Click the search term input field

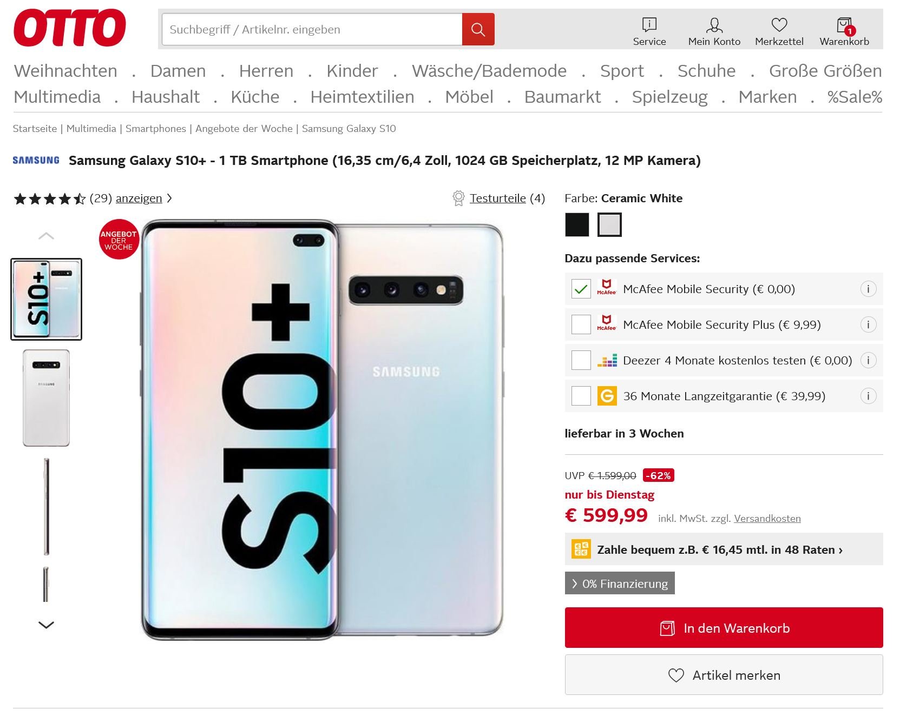[x=312, y=29]
